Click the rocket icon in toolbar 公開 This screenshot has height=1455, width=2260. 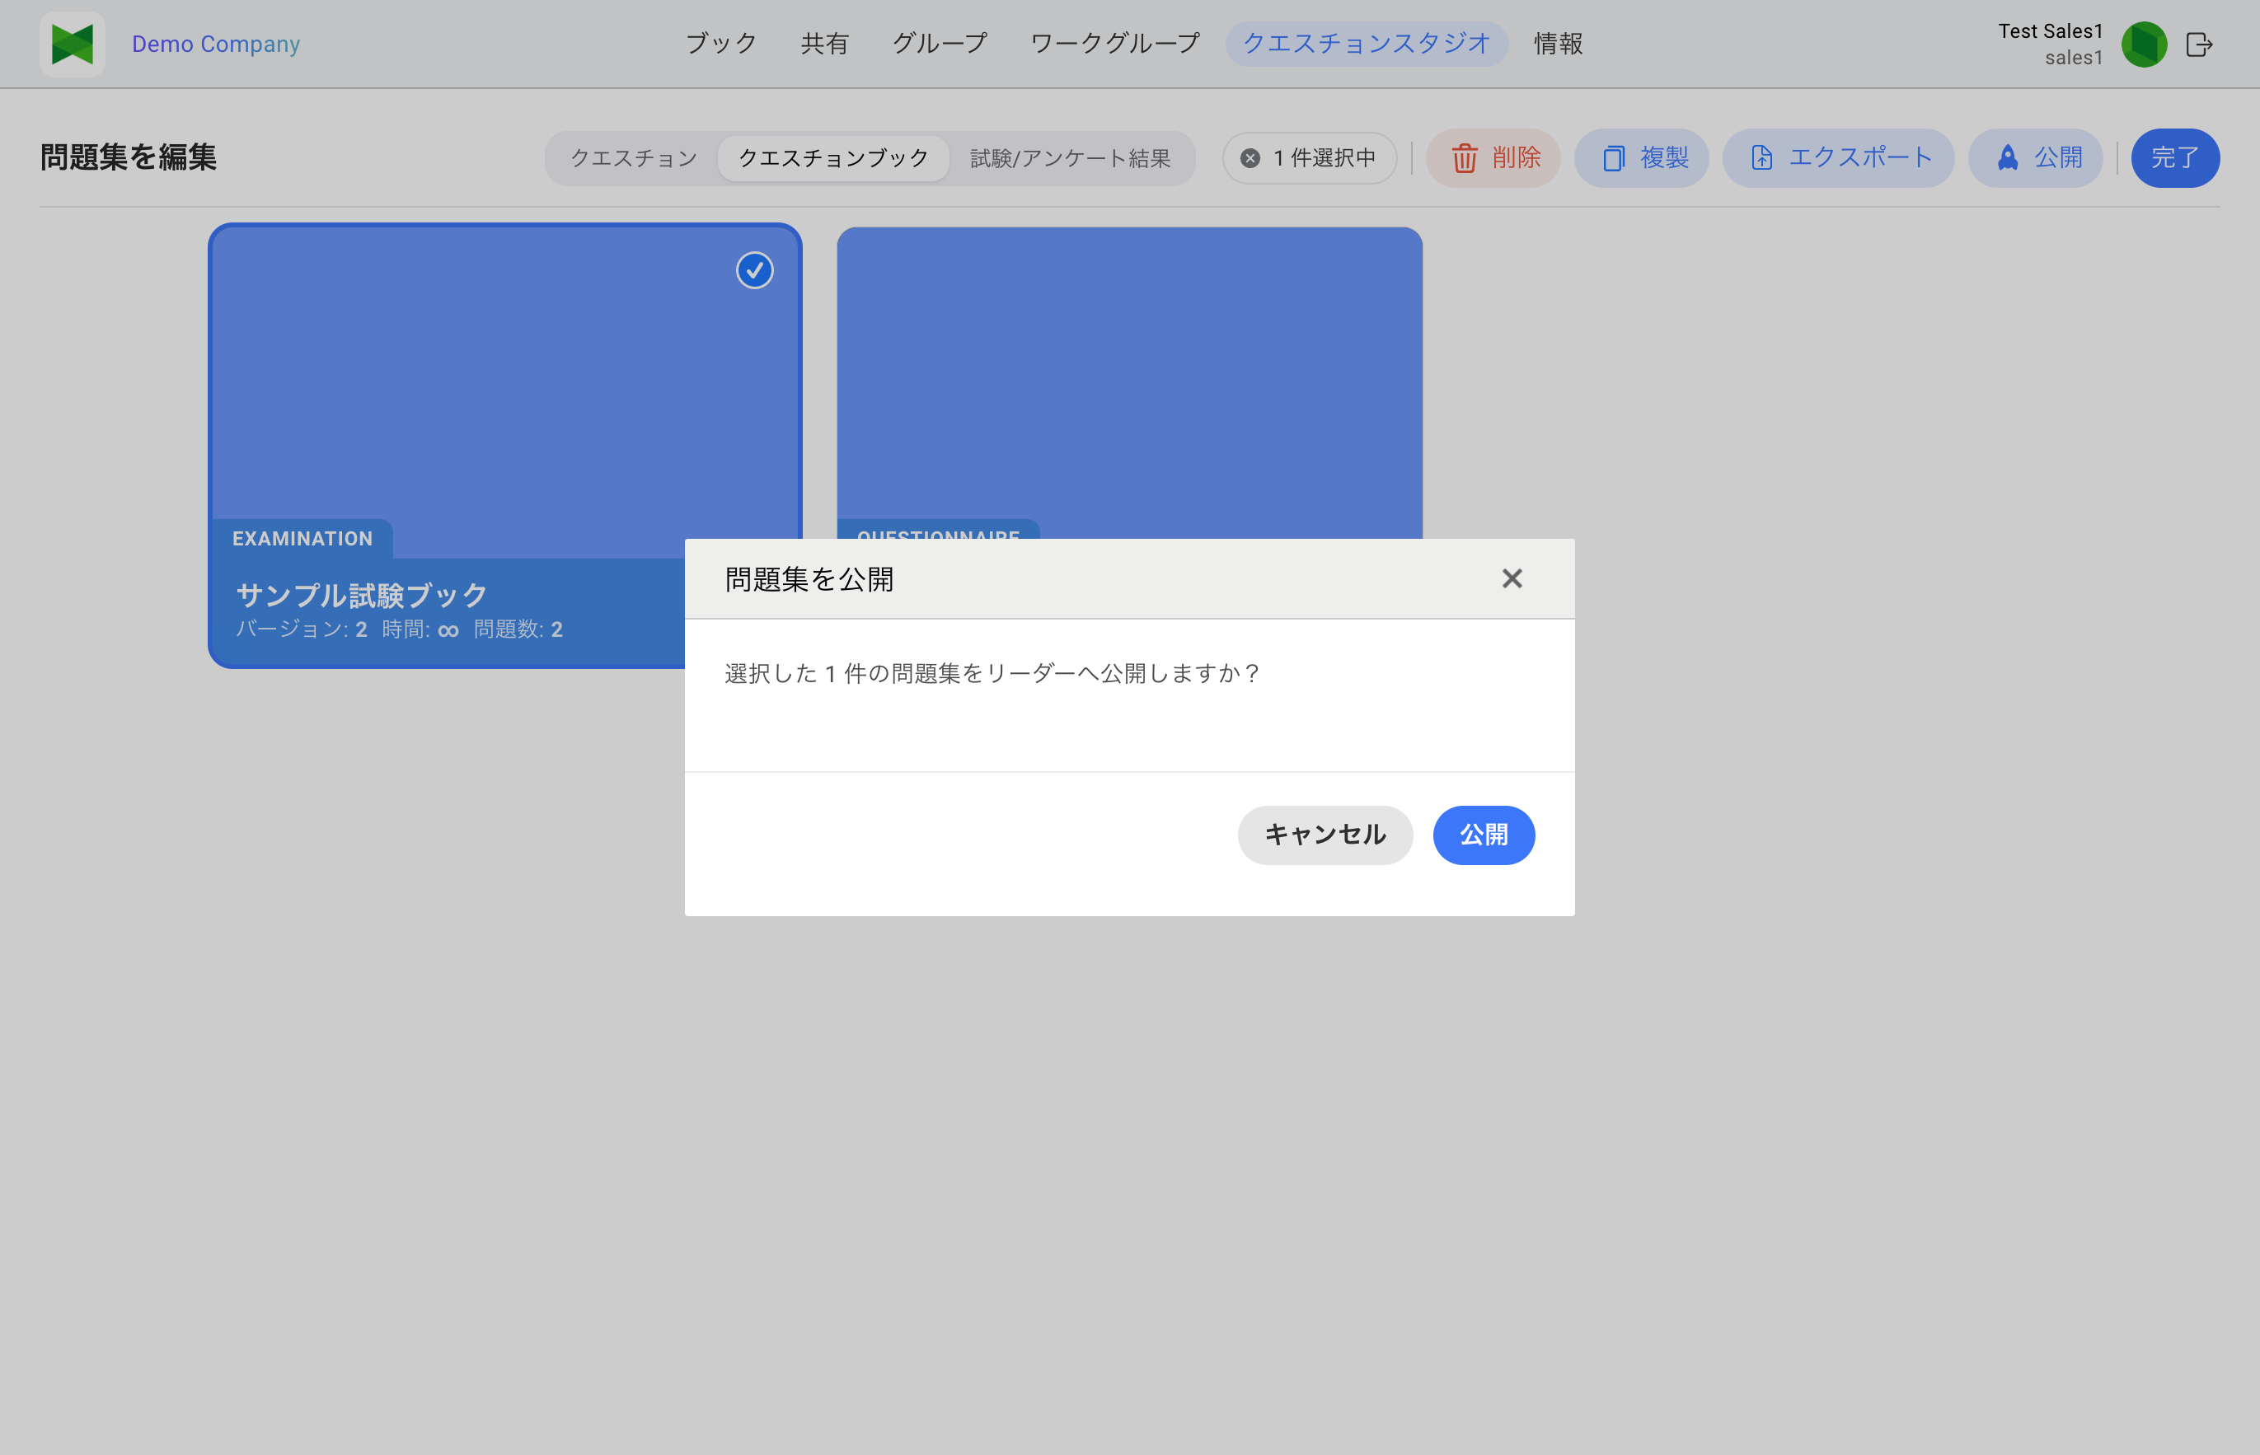tap(2008, 158)
